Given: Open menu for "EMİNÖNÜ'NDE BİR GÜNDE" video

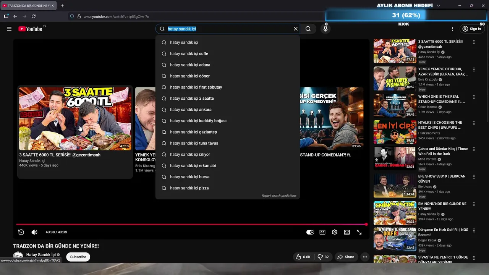Looking at the screenshot, I should (x=474, y=204).
